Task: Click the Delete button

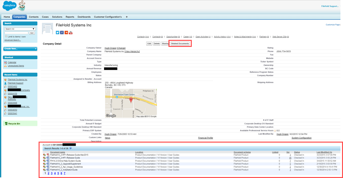Action: tap(157, 43)
